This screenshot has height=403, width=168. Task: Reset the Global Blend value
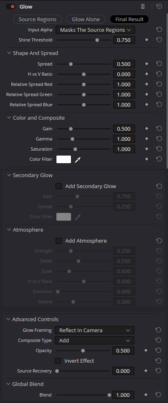158,395
